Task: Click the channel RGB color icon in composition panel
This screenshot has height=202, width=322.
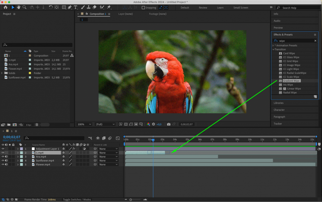Action: tap(148, 124)
